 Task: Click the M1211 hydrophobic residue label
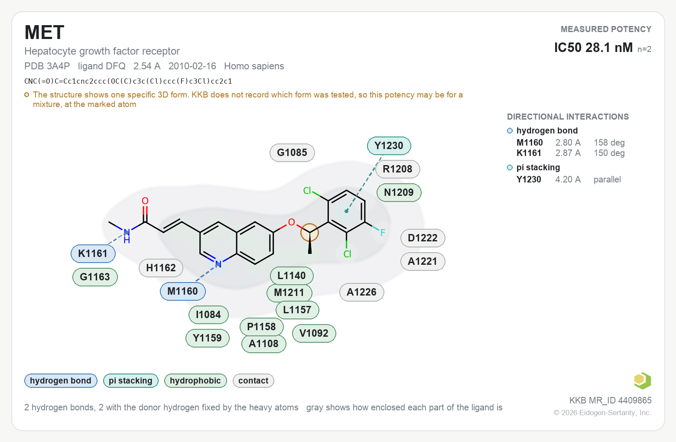[289, 292]
